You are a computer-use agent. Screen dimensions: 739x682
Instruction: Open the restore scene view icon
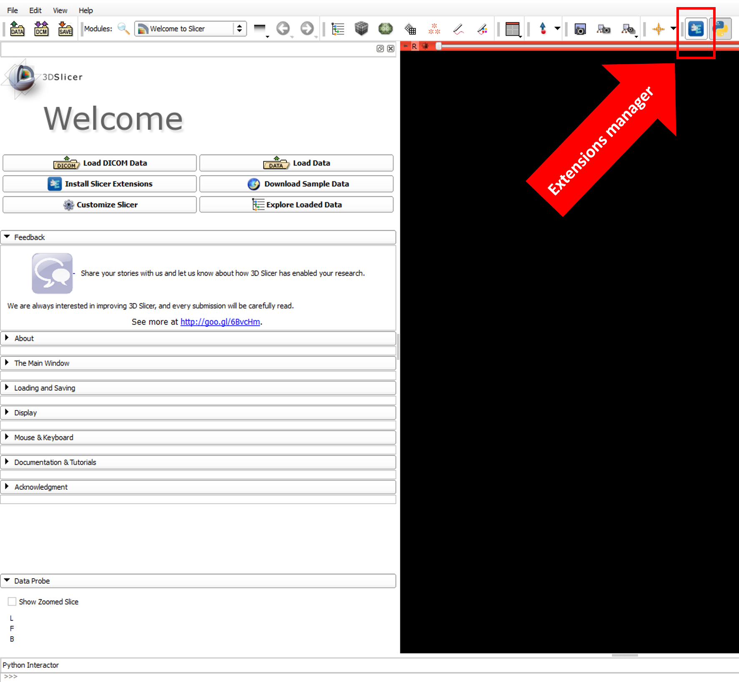tap(628, 29)
